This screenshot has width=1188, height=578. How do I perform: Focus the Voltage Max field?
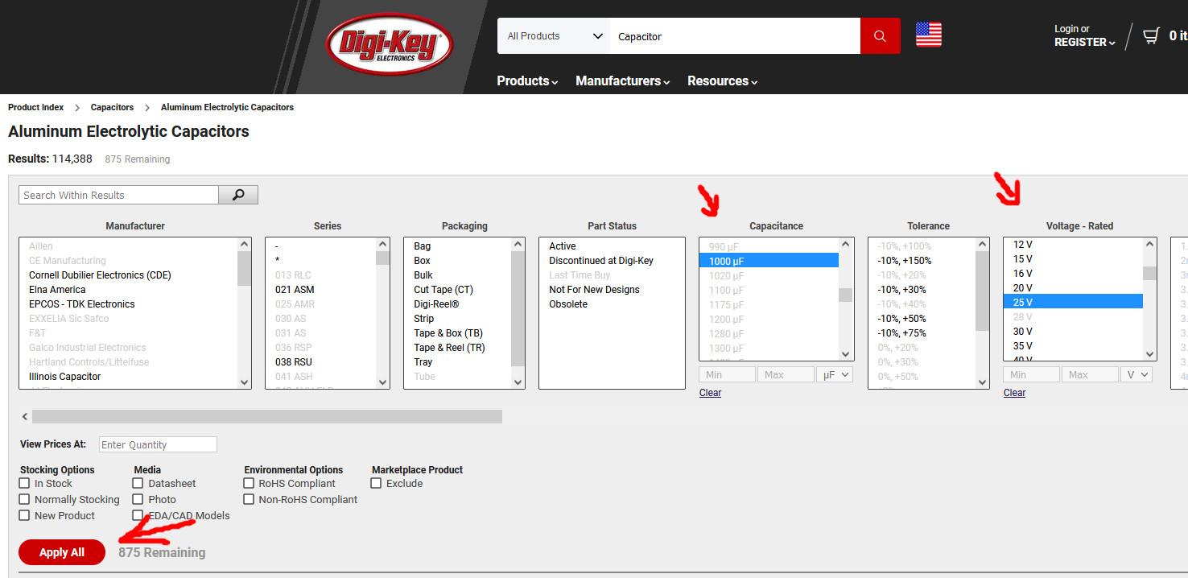1090,374
